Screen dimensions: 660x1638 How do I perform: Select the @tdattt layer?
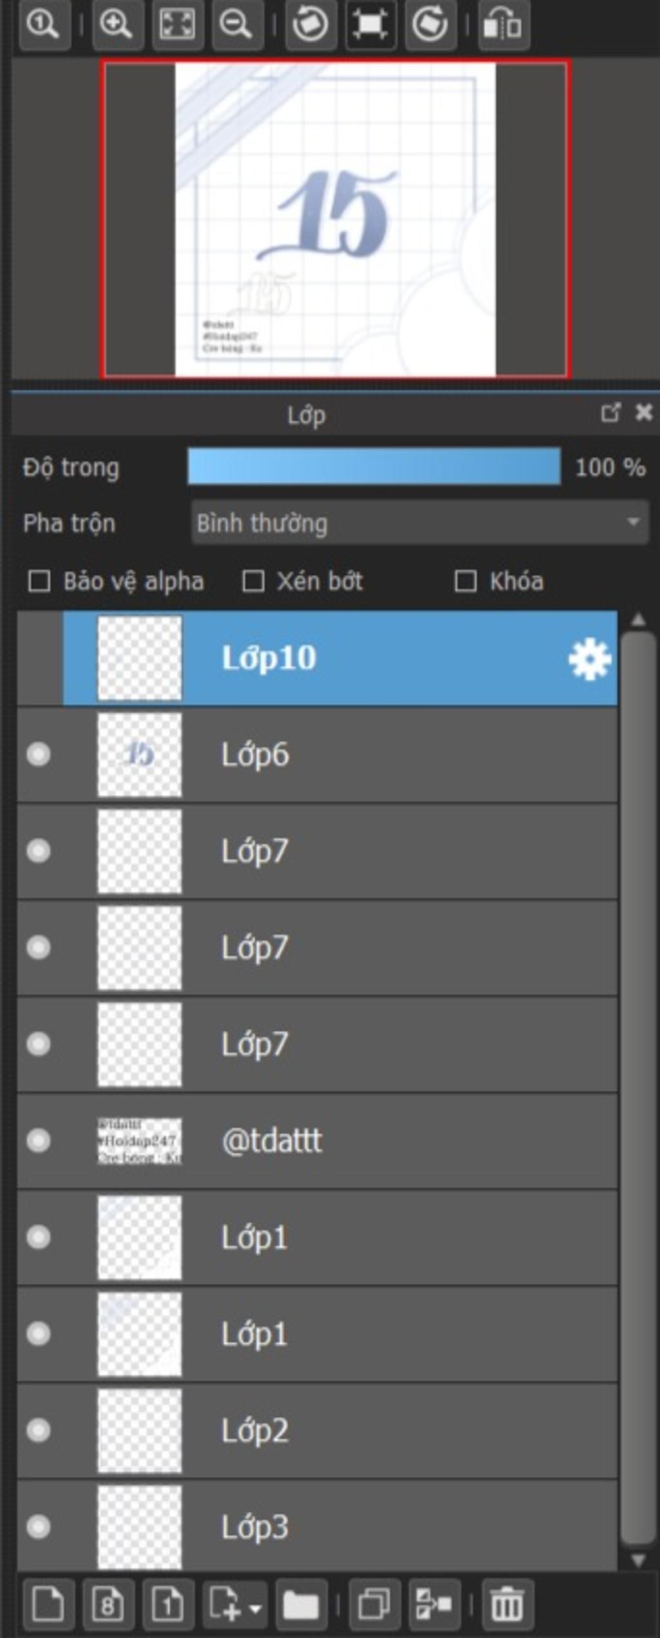387,1141
